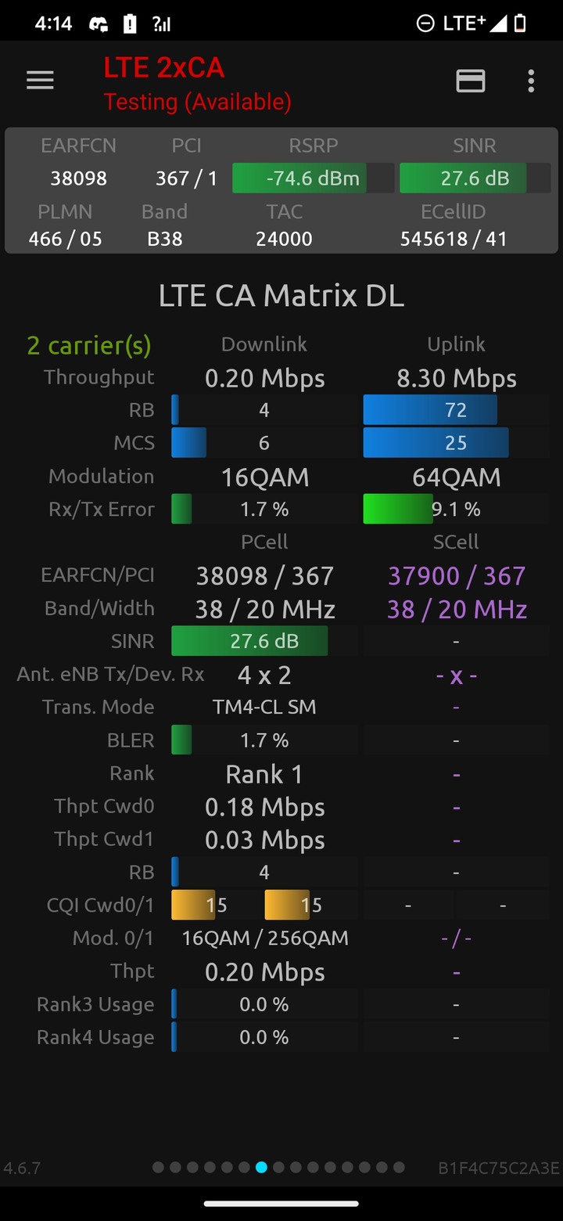Screen dimensions: 563x1221
Task: Tap the Discord icon in status bar
Action: [x=99, y=24]
